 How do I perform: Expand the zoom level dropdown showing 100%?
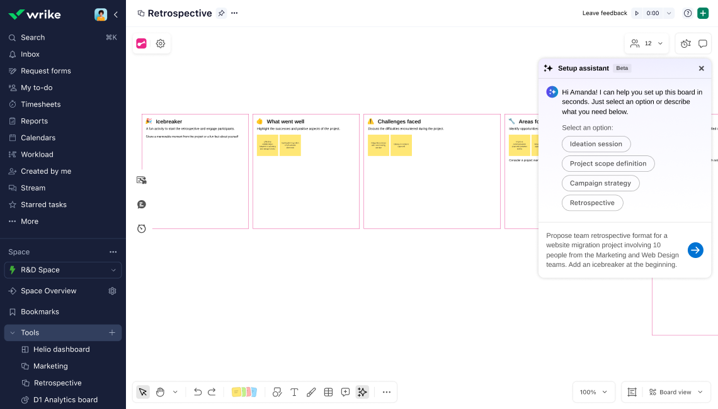pos(593,391)
